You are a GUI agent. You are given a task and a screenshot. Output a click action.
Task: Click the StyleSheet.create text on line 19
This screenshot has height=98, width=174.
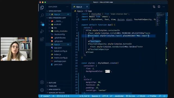[107, 63]
